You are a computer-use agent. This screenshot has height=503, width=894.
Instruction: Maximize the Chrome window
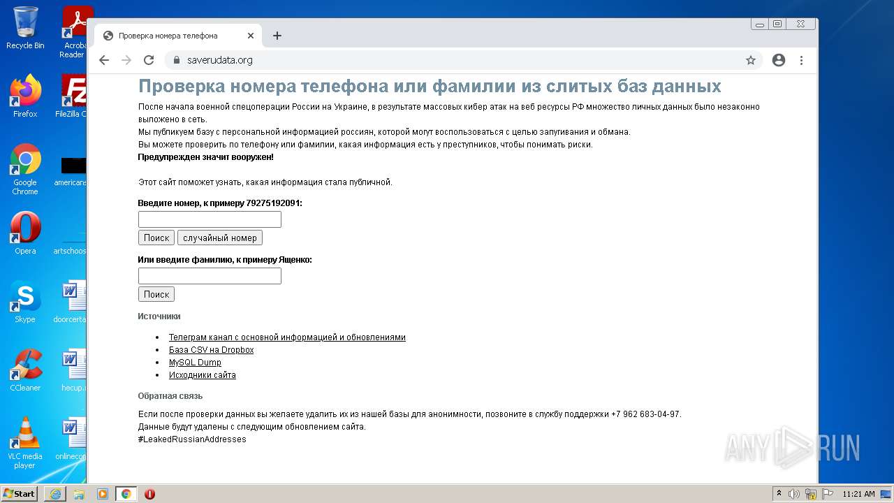(777, 24)
